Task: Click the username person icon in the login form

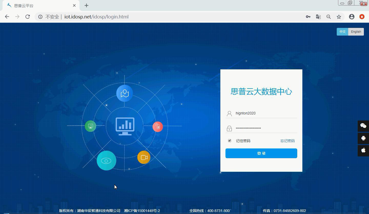Action: click(x=229, y=113)
